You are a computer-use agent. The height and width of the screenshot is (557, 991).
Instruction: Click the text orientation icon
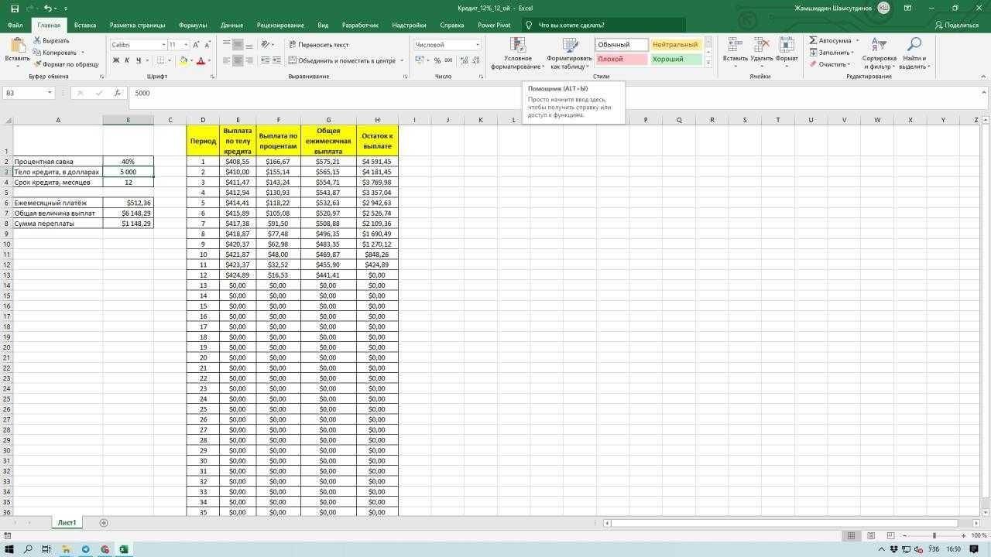[266, 45]
